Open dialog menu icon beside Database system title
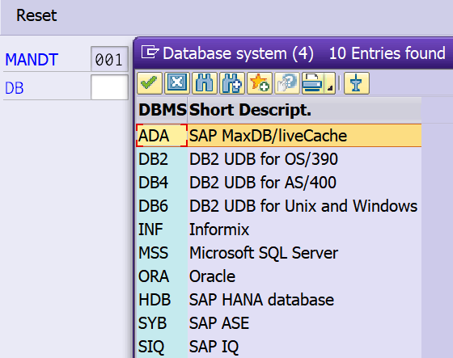Viewport: 453px width, 358px height. [x=150, y=53]
